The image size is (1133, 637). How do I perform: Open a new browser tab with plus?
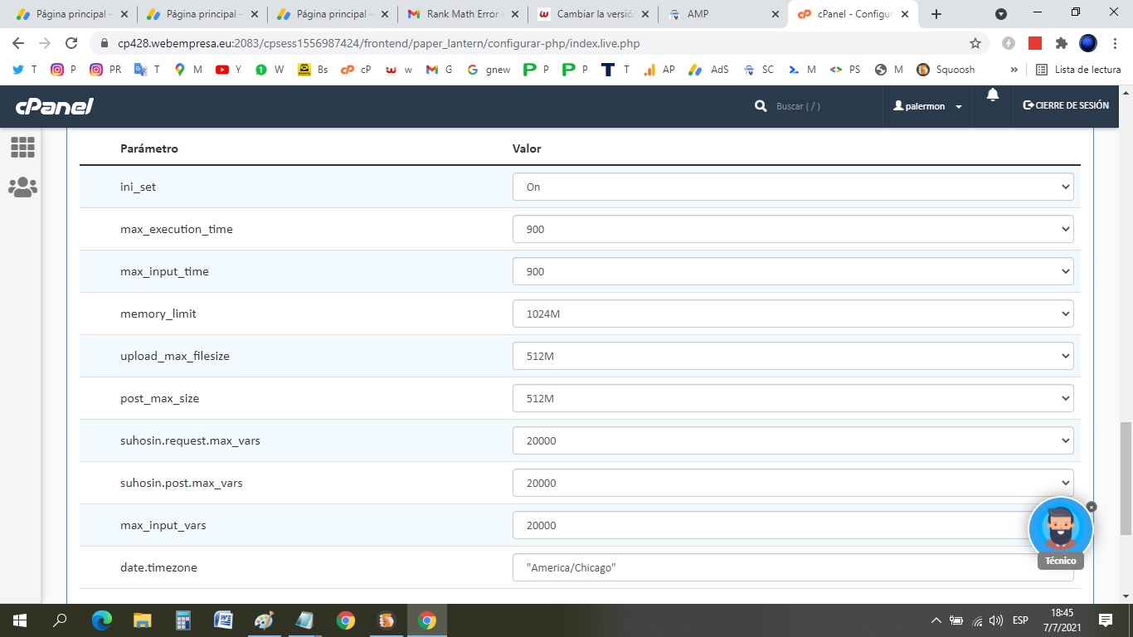(936, 14)
